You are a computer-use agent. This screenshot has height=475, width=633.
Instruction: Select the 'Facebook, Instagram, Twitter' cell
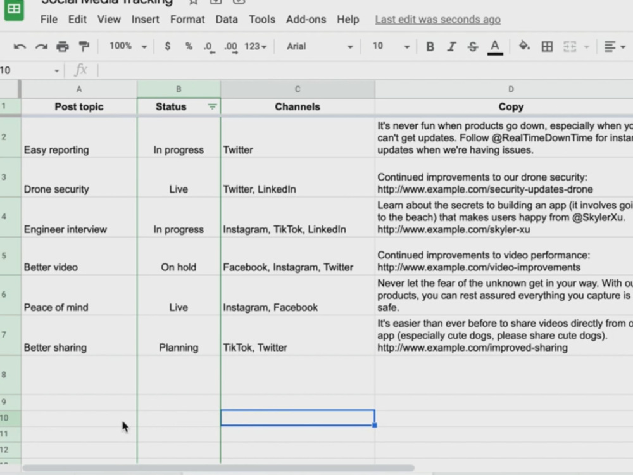(298, 256)
